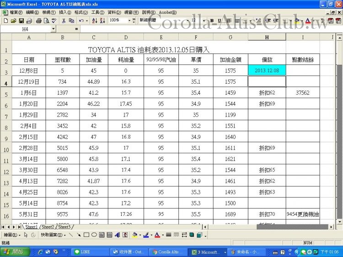
Task: Expand the 快取圖案 AutoShapes menu
Action: [53, 235]
